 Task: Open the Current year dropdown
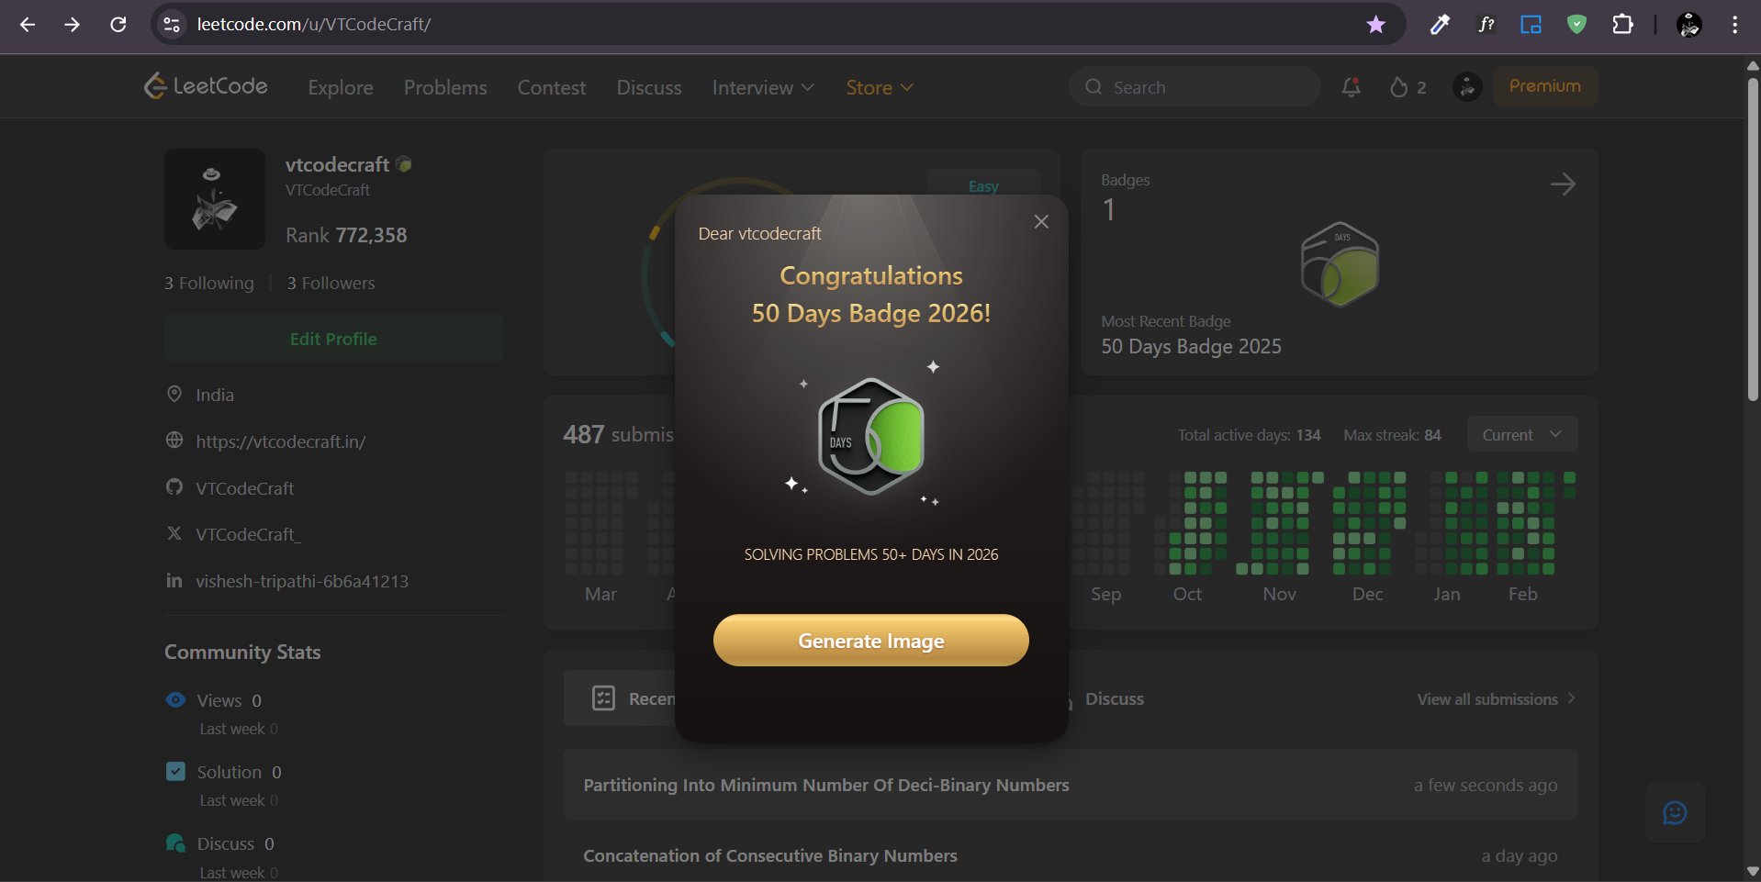[1522, 434]
